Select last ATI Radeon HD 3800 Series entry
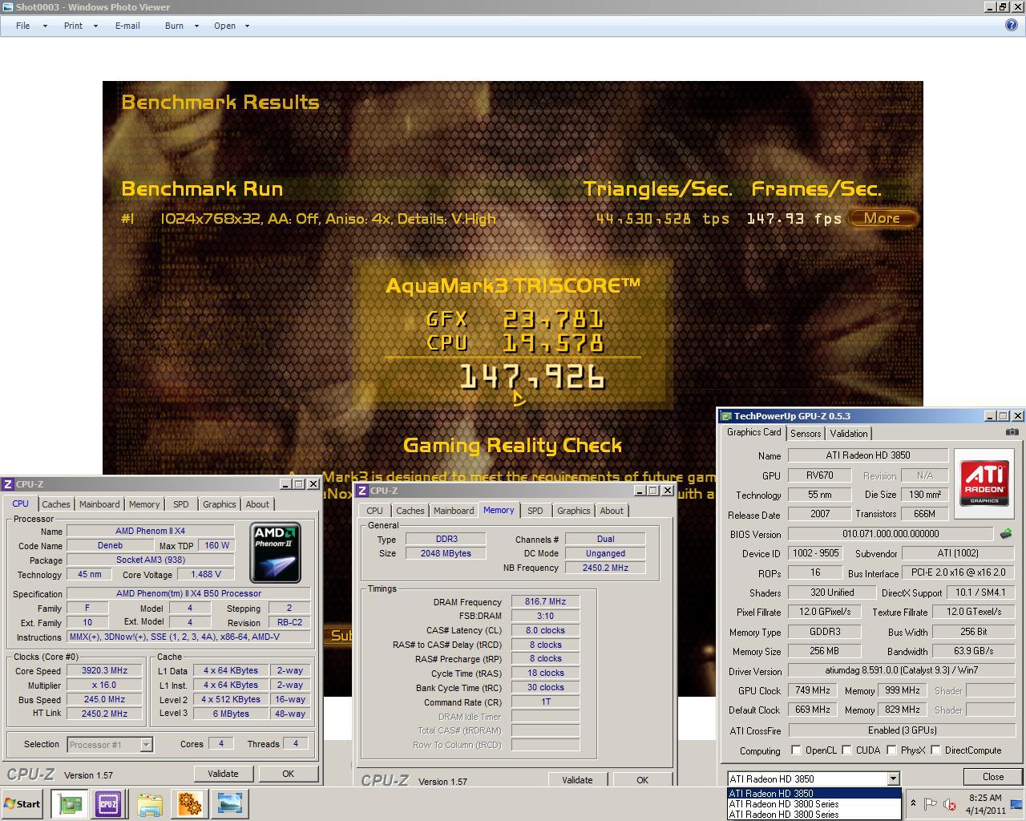 pos(814,815)
